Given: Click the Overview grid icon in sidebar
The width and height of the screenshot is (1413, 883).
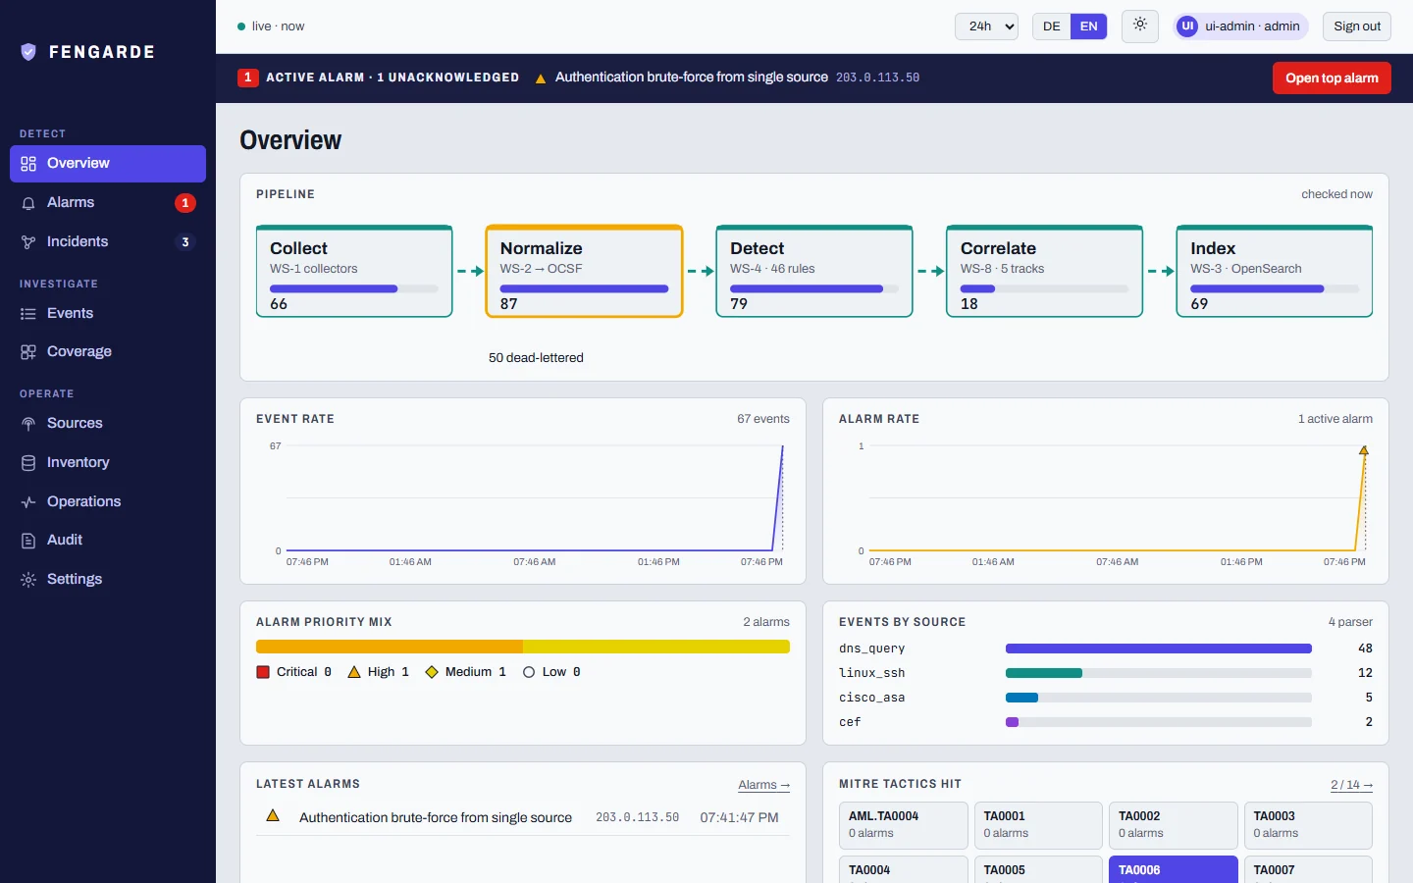Looking at the screenshot, I should pyautogui.click(x=28, y=164).
